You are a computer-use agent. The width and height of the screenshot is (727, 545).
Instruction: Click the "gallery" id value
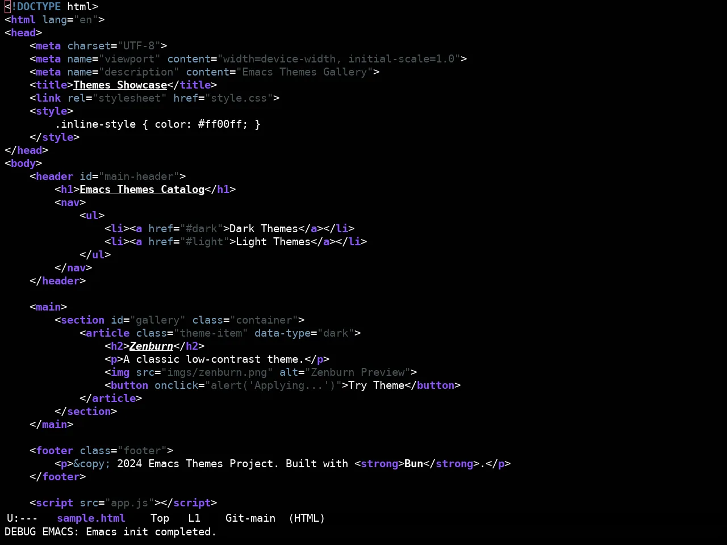(158, 320)
